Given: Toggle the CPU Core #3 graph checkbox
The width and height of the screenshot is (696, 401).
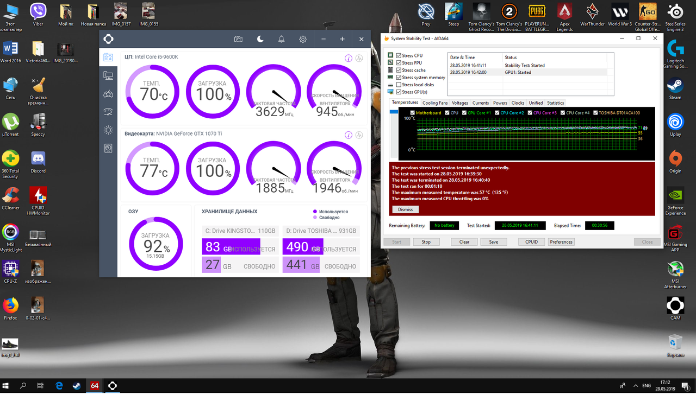Looking at the screenshot, I should [530, 113].
